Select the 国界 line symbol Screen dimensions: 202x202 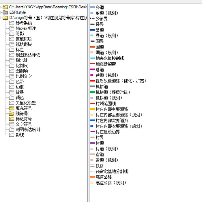pos(97,41)
